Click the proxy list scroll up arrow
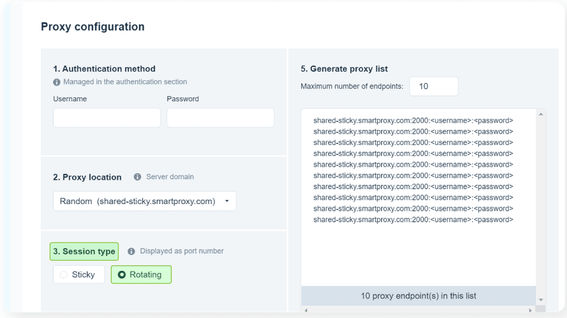Screen dimensions: 567x318 point(540,114)
